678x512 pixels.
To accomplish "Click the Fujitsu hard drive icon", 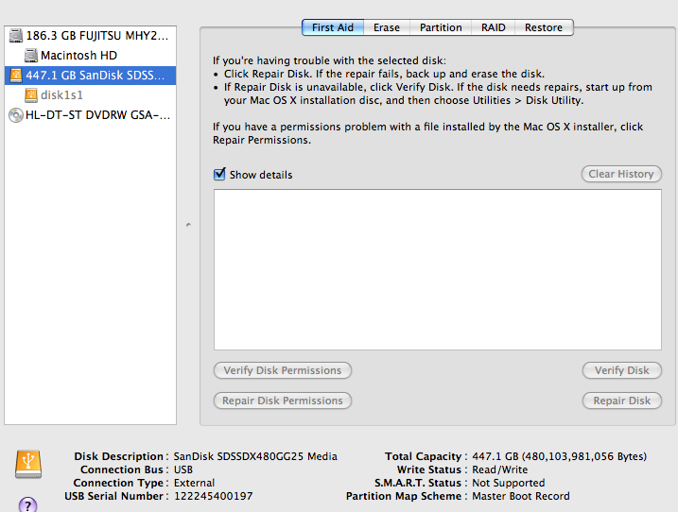I will click(15, 36).
